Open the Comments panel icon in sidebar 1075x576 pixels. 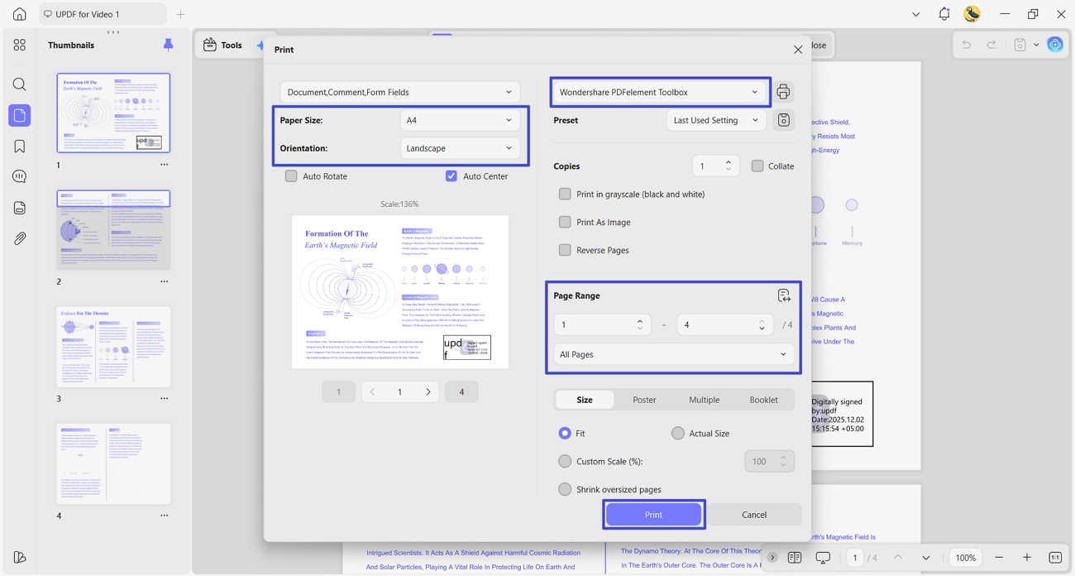point(19,176)
